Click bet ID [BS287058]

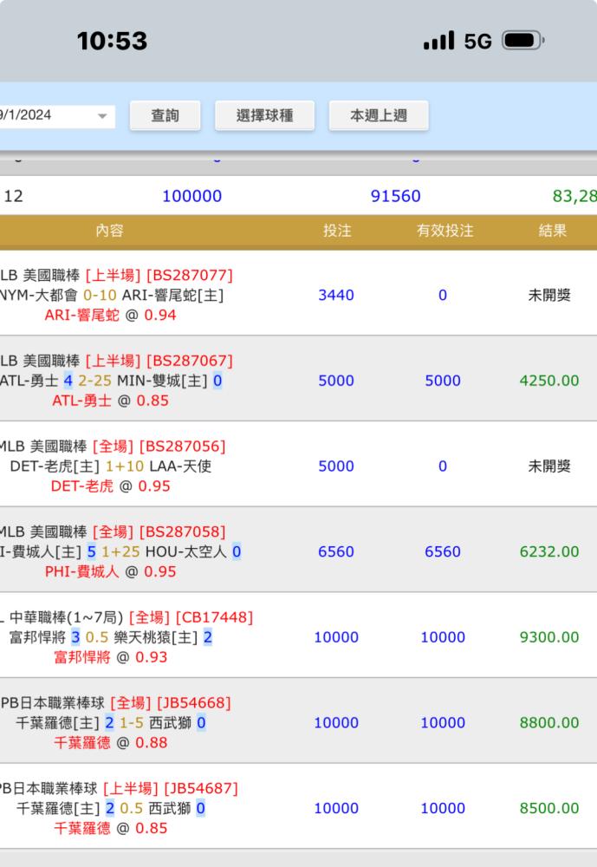pyautogui.click(x=183, y=532)
